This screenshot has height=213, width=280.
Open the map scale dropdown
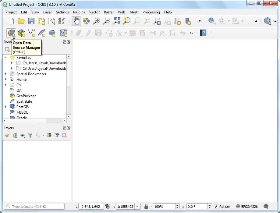click(x=137, y=206)
